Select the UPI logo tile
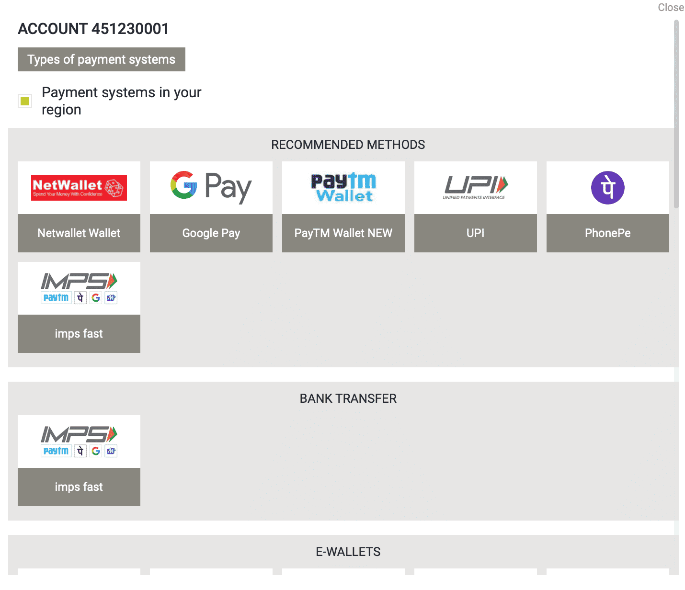The width and height of the screenshot is (685, 590). (x=476, y=188)
